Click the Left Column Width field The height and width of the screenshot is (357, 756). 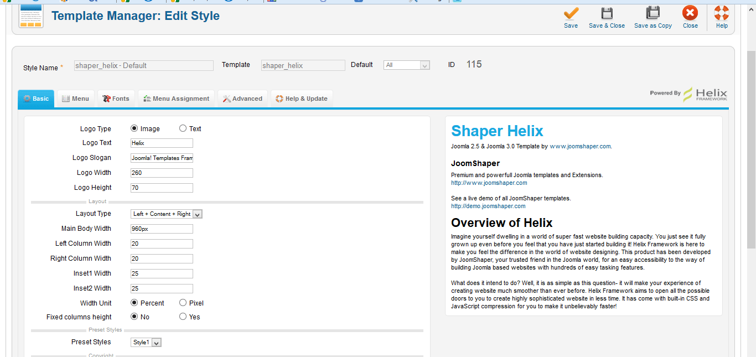[162, 244]
